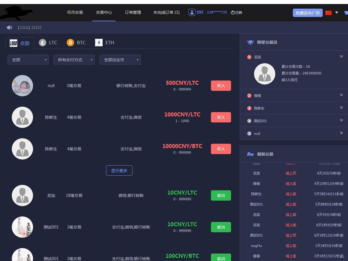Switch to the 全部 coins tab

pos(20,43)
